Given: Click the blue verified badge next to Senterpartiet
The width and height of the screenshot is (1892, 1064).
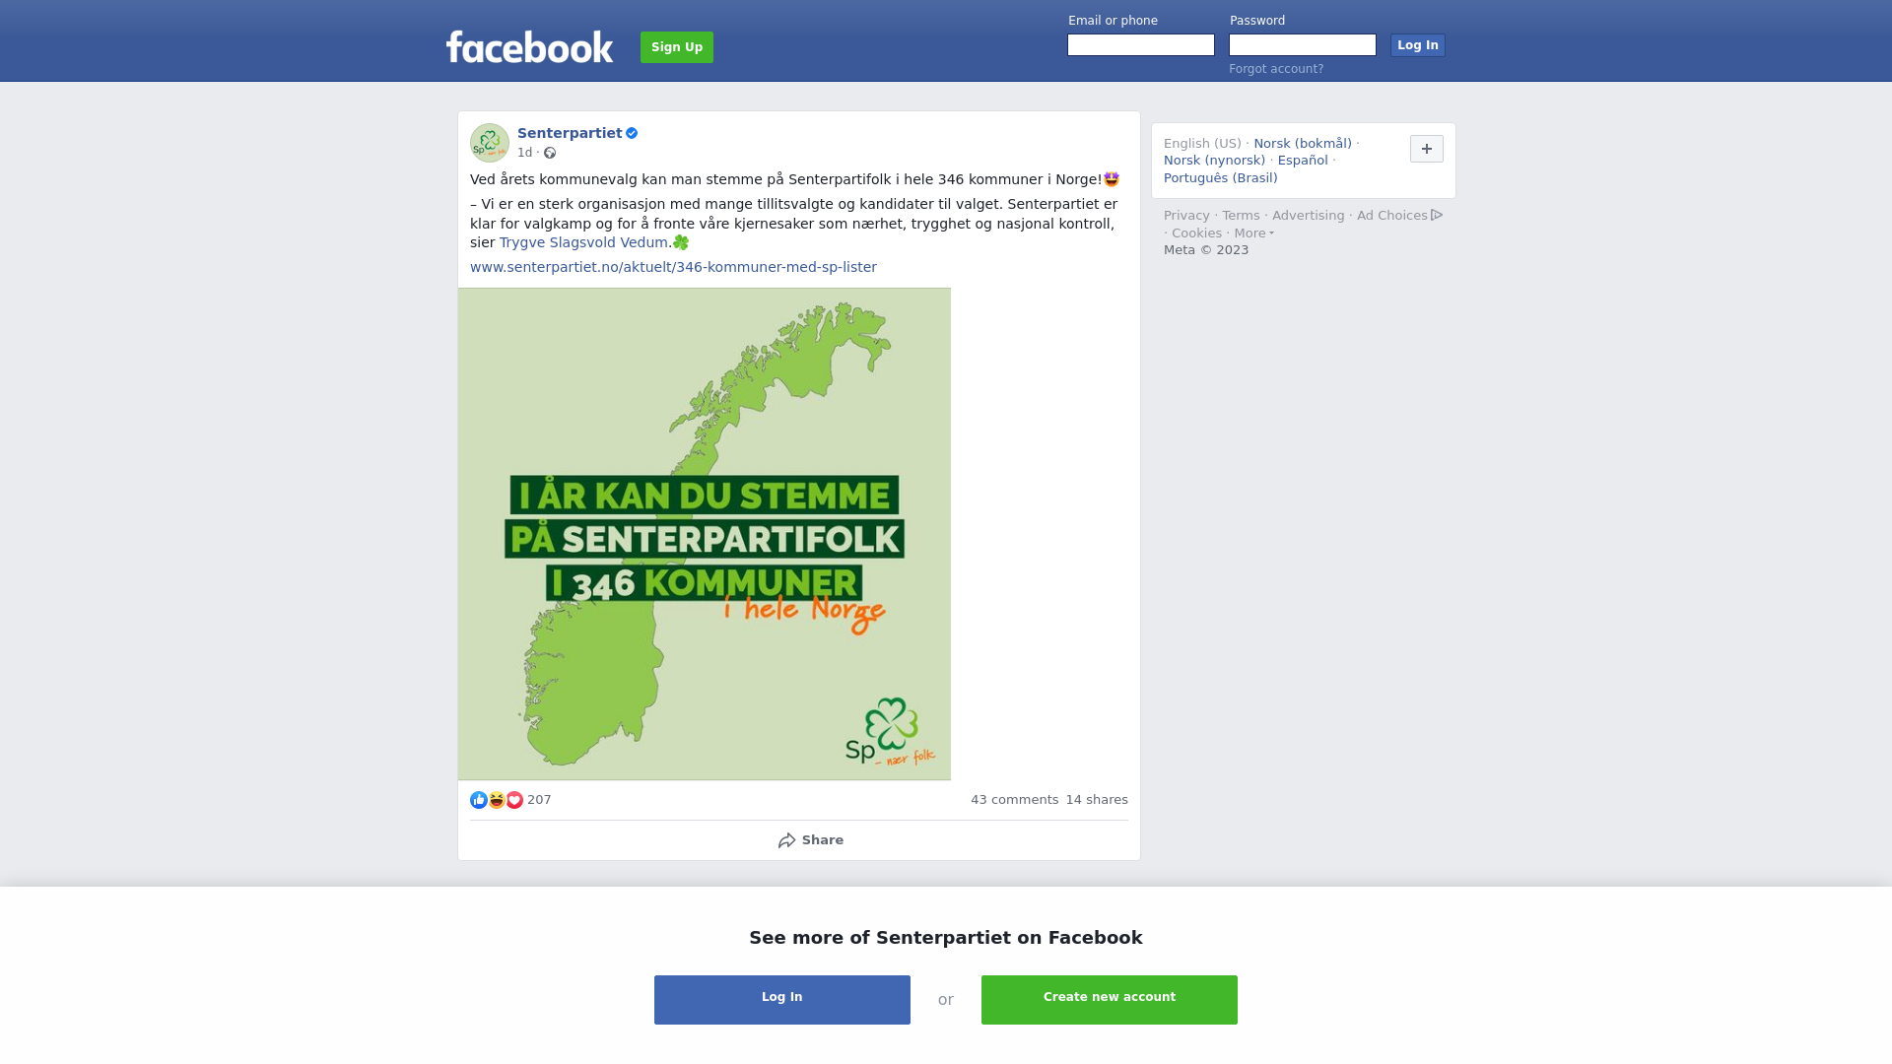Looking at the screenshot, I should click(x=632, y=133).
